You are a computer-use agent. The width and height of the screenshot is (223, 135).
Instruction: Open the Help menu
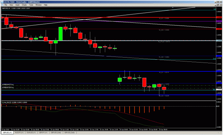(x=46, y=5)
